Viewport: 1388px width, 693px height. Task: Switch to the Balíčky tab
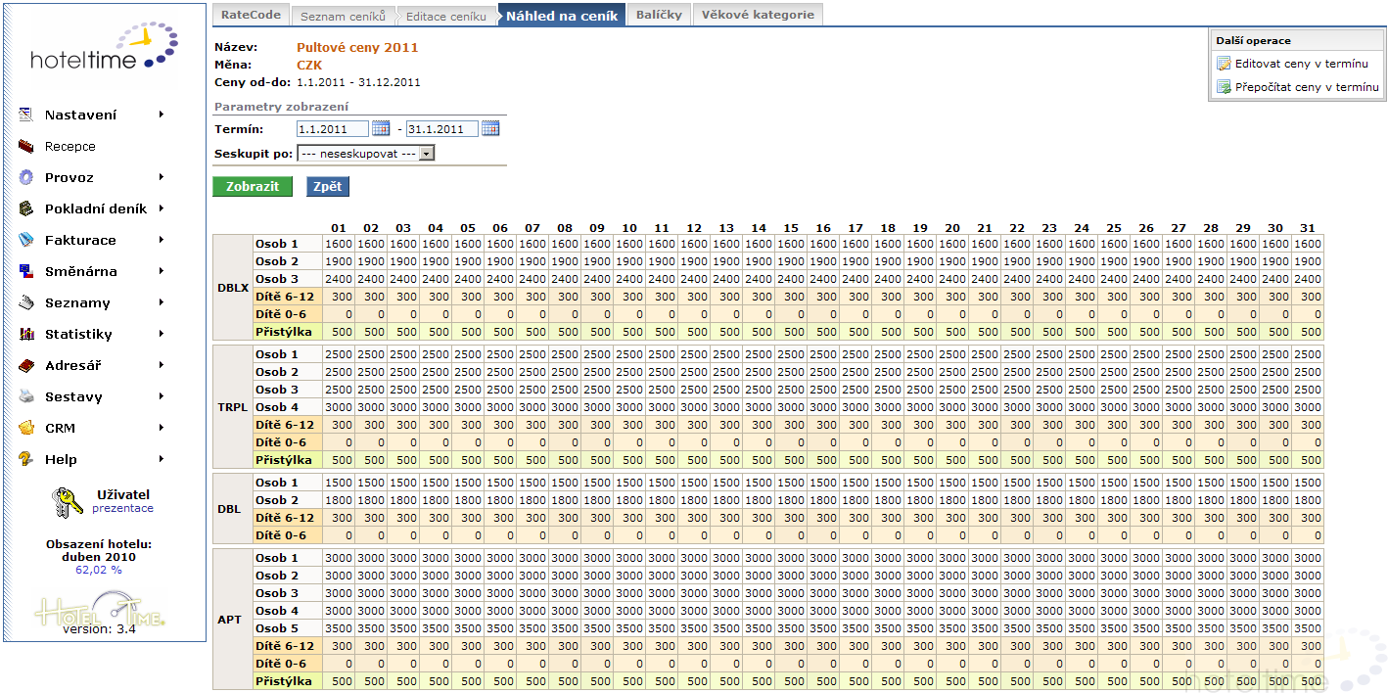pos(659,15)
